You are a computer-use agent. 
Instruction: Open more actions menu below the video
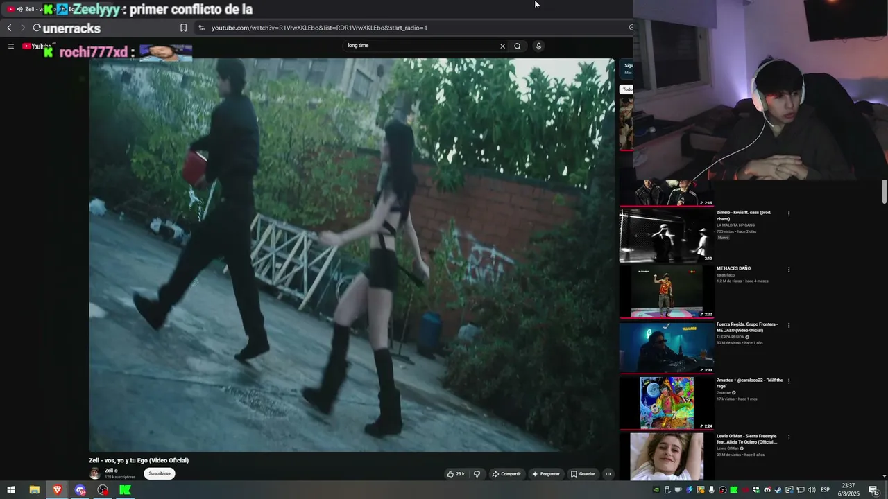[608, 474]
